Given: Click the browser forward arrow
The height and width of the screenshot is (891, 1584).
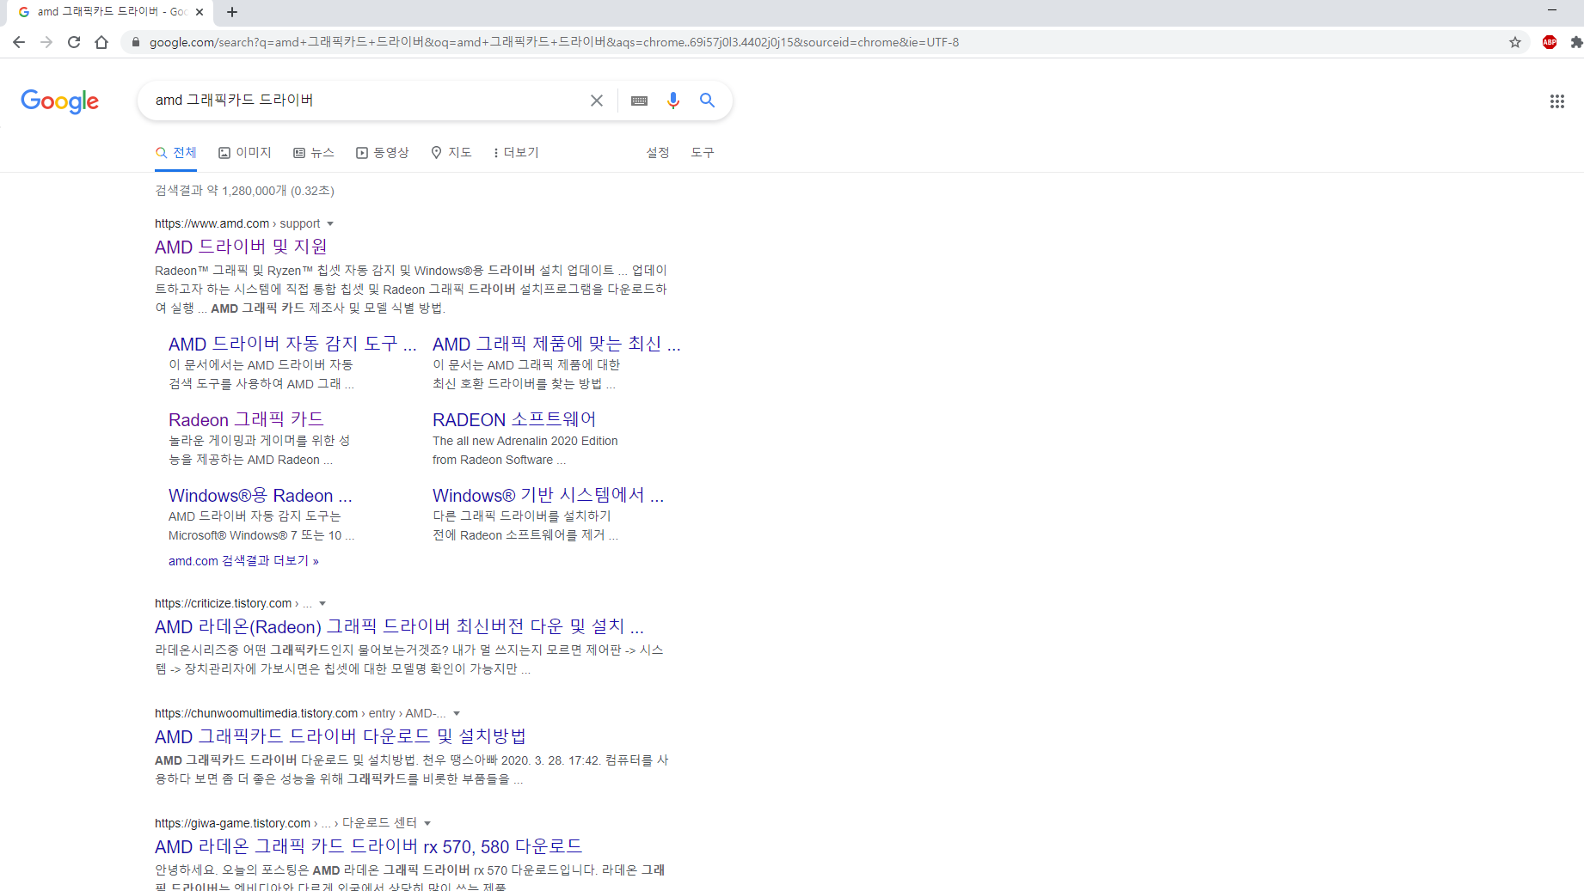Looking at the screenshot, I should (46, 42).
